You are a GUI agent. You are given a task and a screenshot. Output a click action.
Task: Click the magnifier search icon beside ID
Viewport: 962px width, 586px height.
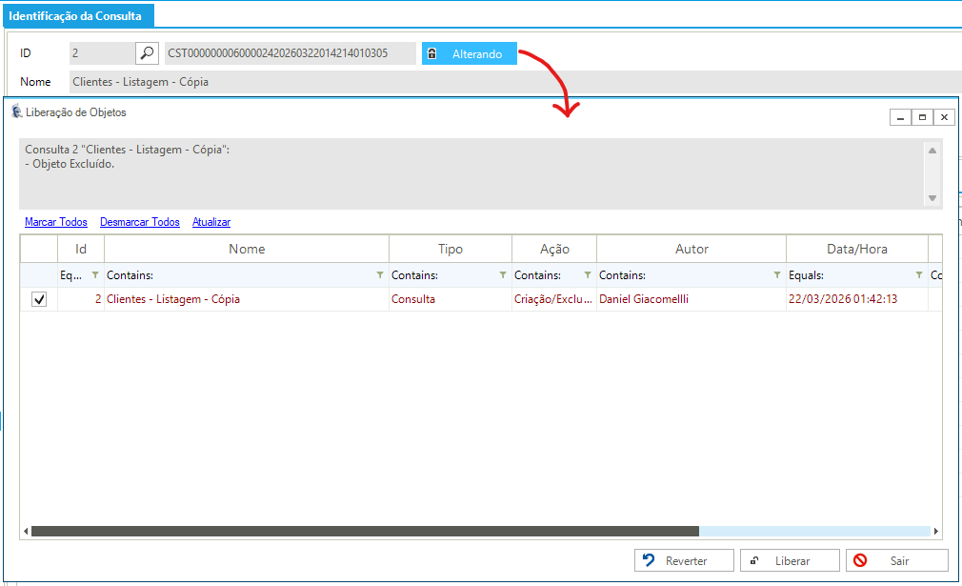click(147, 53)
